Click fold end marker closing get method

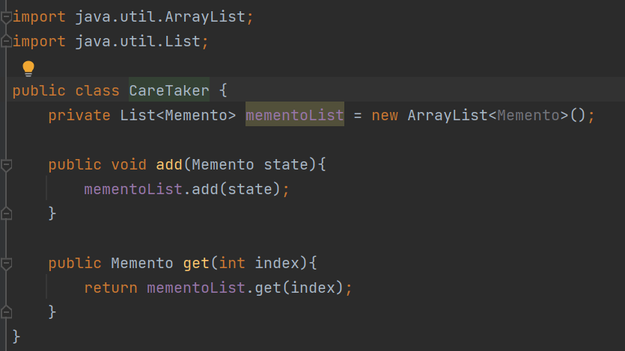point(6,312)
